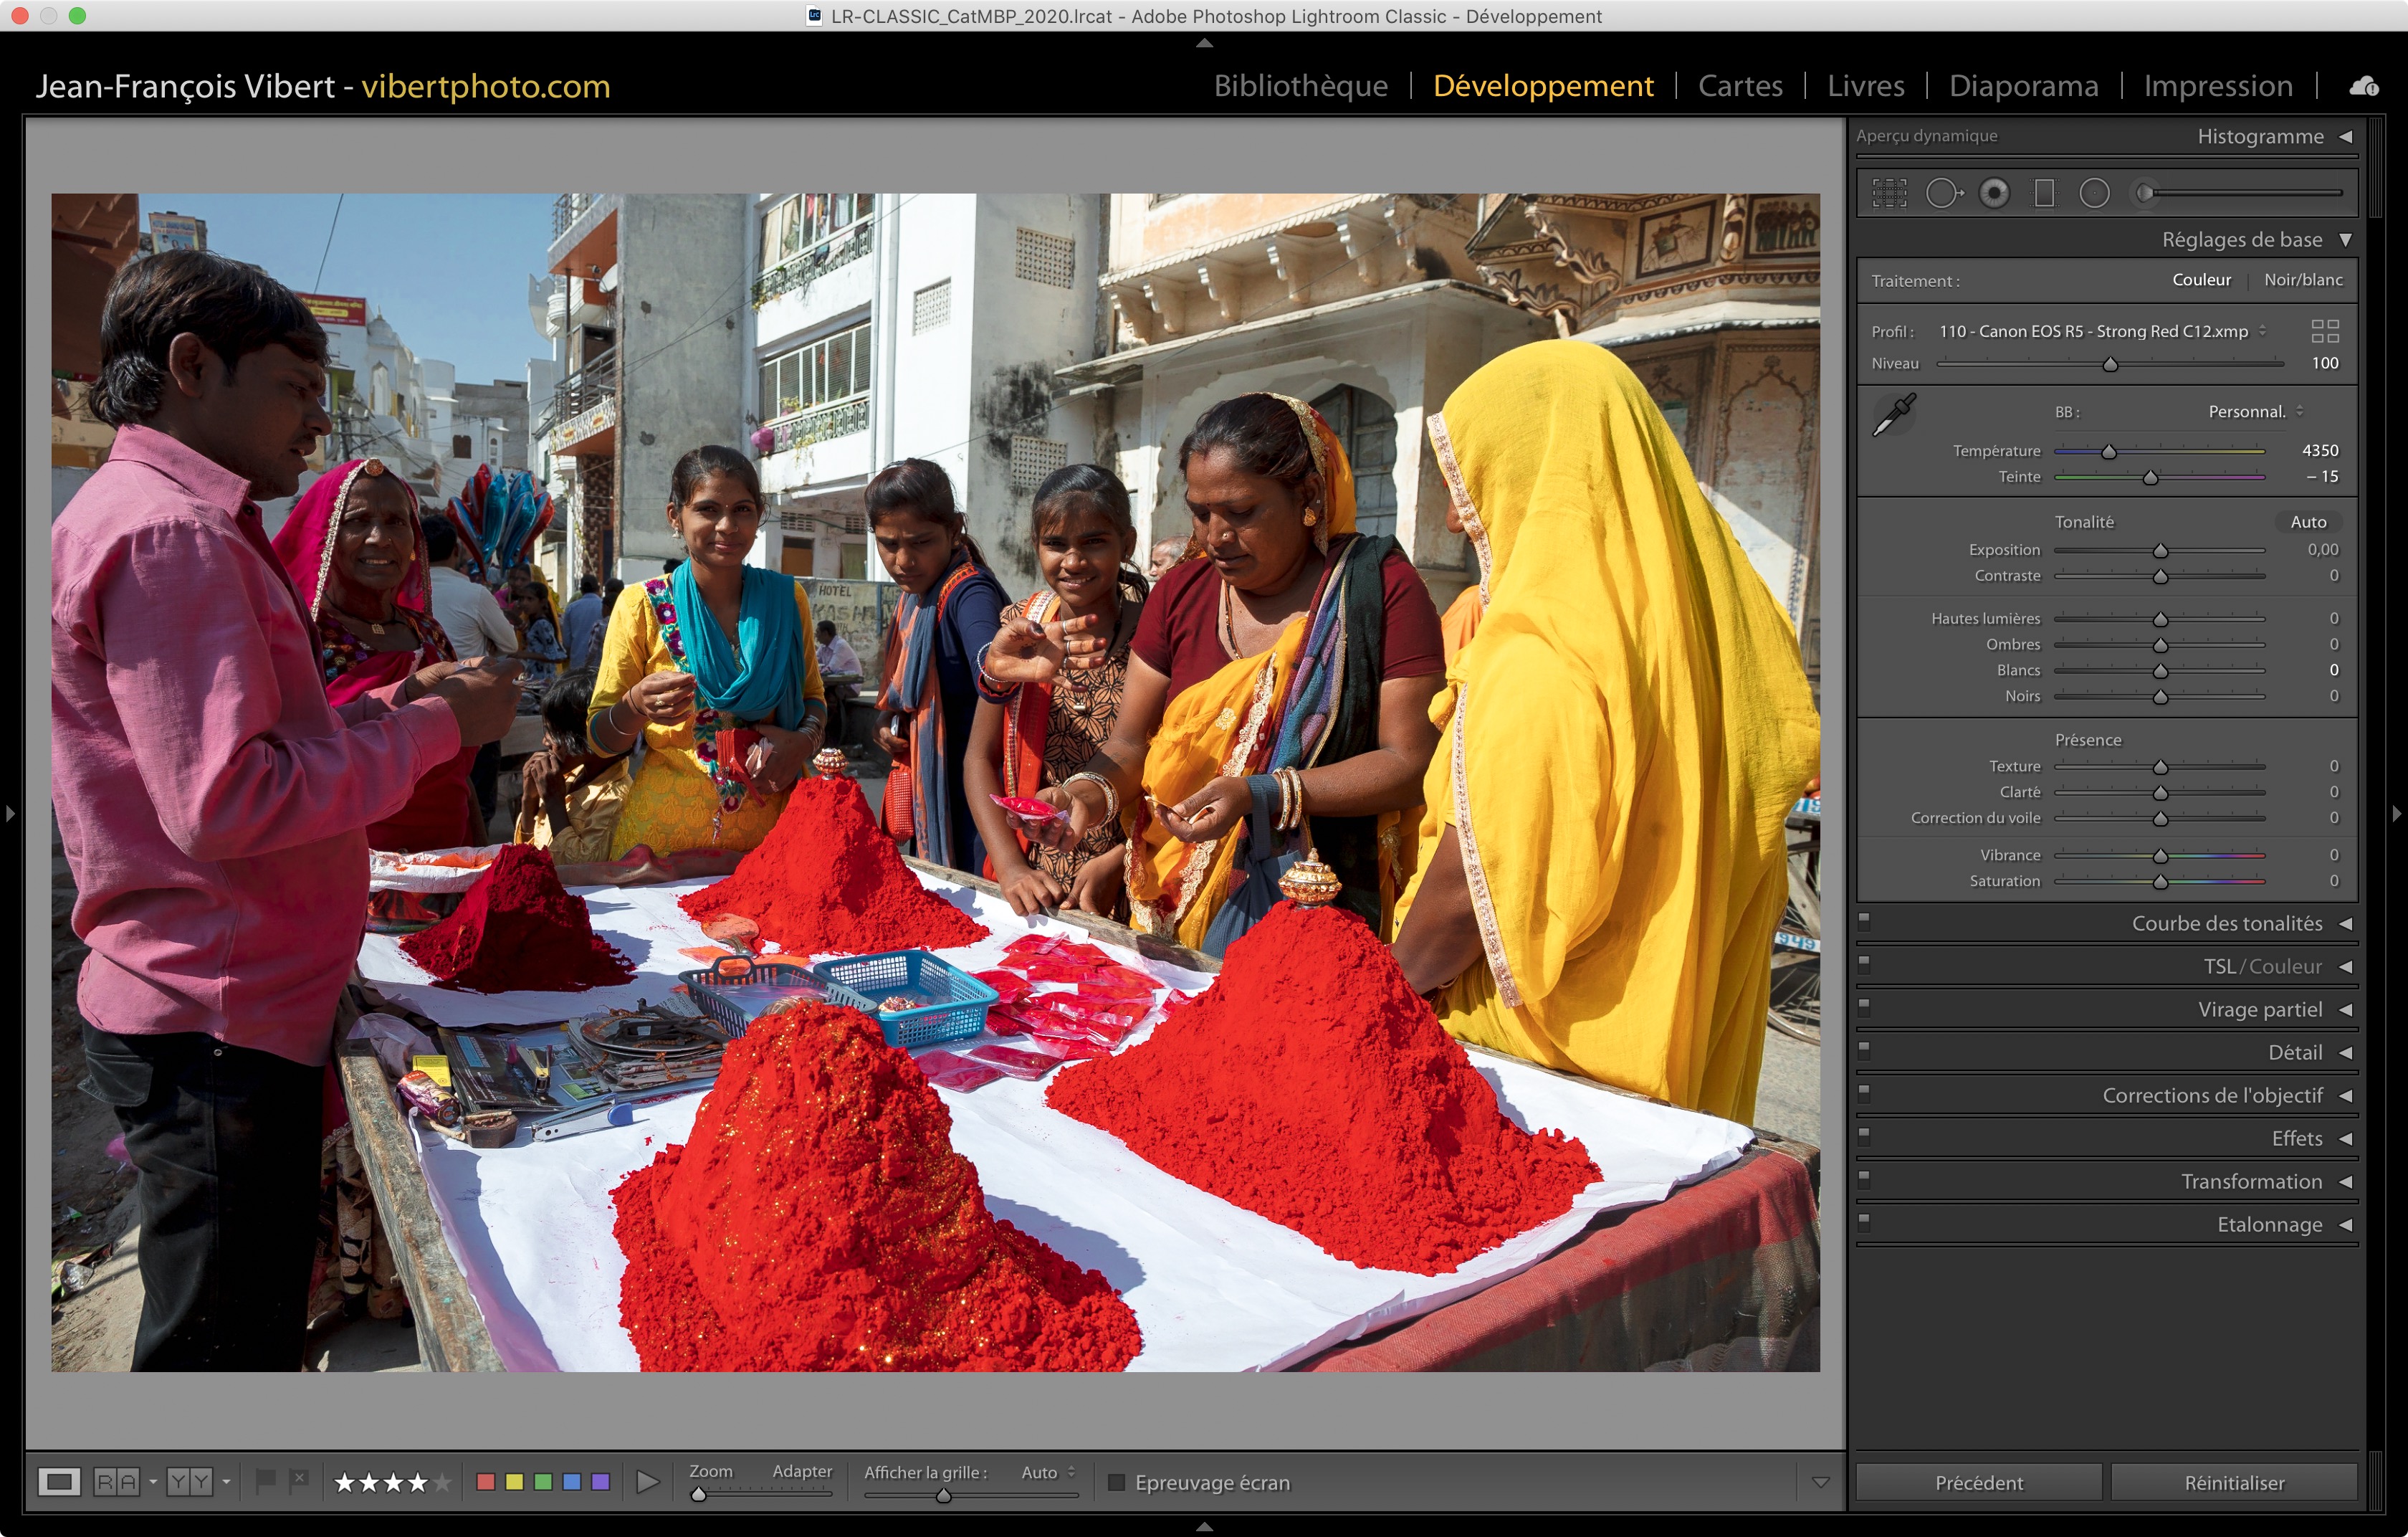Open the Profil dropdown menu
This screenshot has width=2408, height=1537.
(x=2100, y=331)
